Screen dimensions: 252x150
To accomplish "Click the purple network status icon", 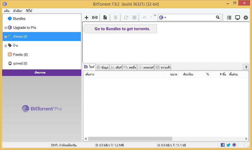I will pos(234,145).
